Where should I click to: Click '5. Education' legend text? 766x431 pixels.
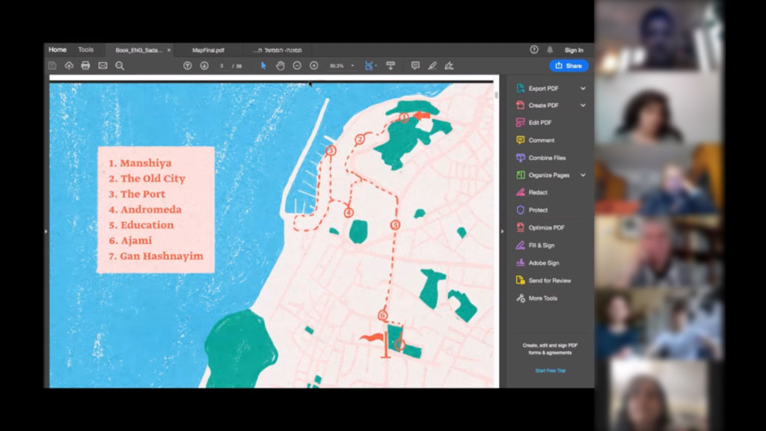coord(141,224)
